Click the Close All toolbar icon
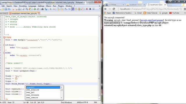Image resolution: width=186 pixels, height=104 pixels. [x=16, y=9]
